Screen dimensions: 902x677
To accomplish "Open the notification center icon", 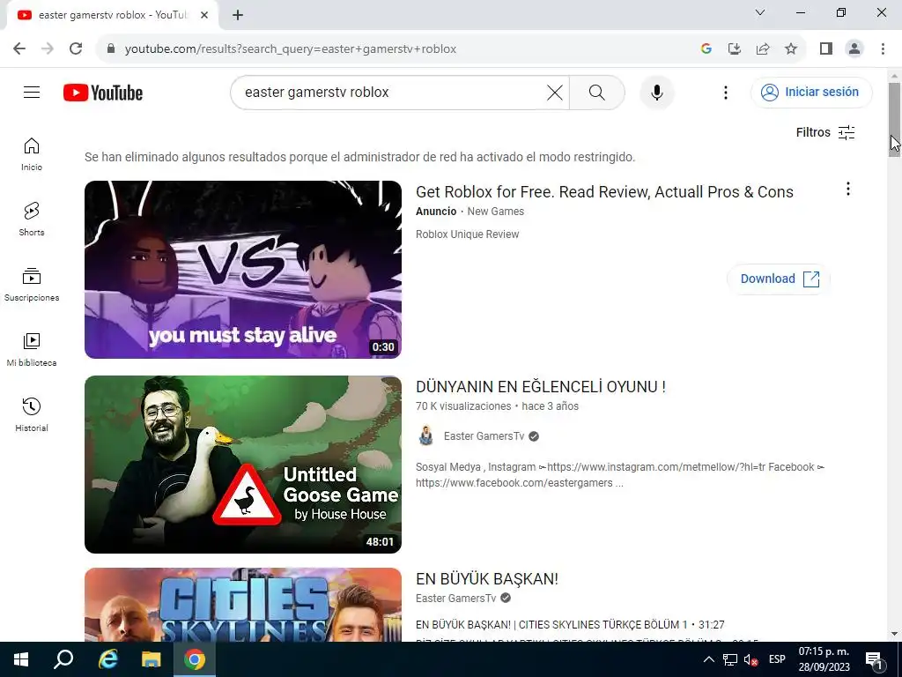I will coord(875,659).
